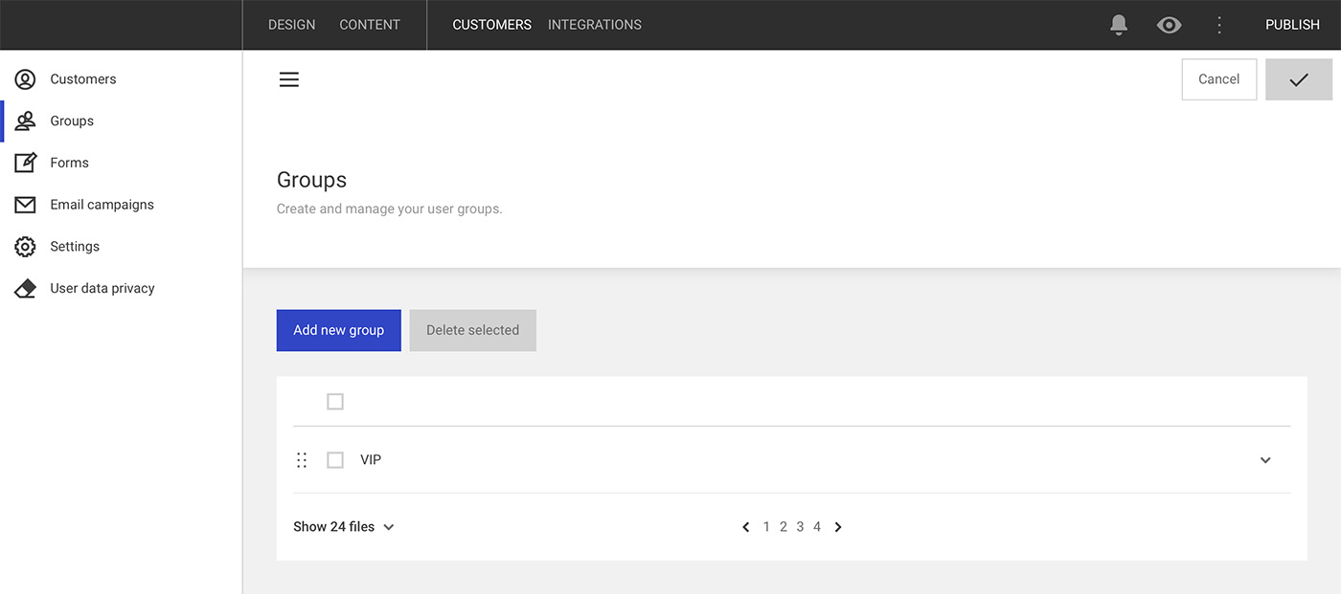Screen dimensions: 1341x594
Task: Click the preview eye icon
Action: tap(1169, 25)
